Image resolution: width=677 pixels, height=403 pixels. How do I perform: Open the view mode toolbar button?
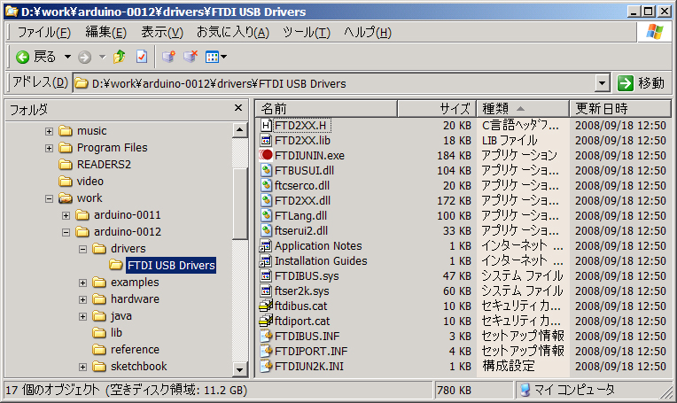point(215,57)
